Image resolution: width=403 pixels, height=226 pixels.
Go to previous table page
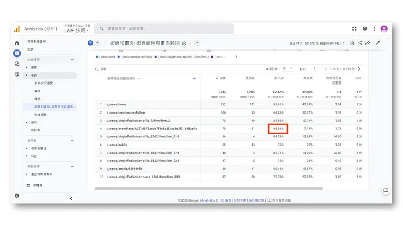[326, 69]
